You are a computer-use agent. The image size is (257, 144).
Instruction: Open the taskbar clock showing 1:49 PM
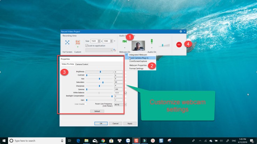pos(242,141)
